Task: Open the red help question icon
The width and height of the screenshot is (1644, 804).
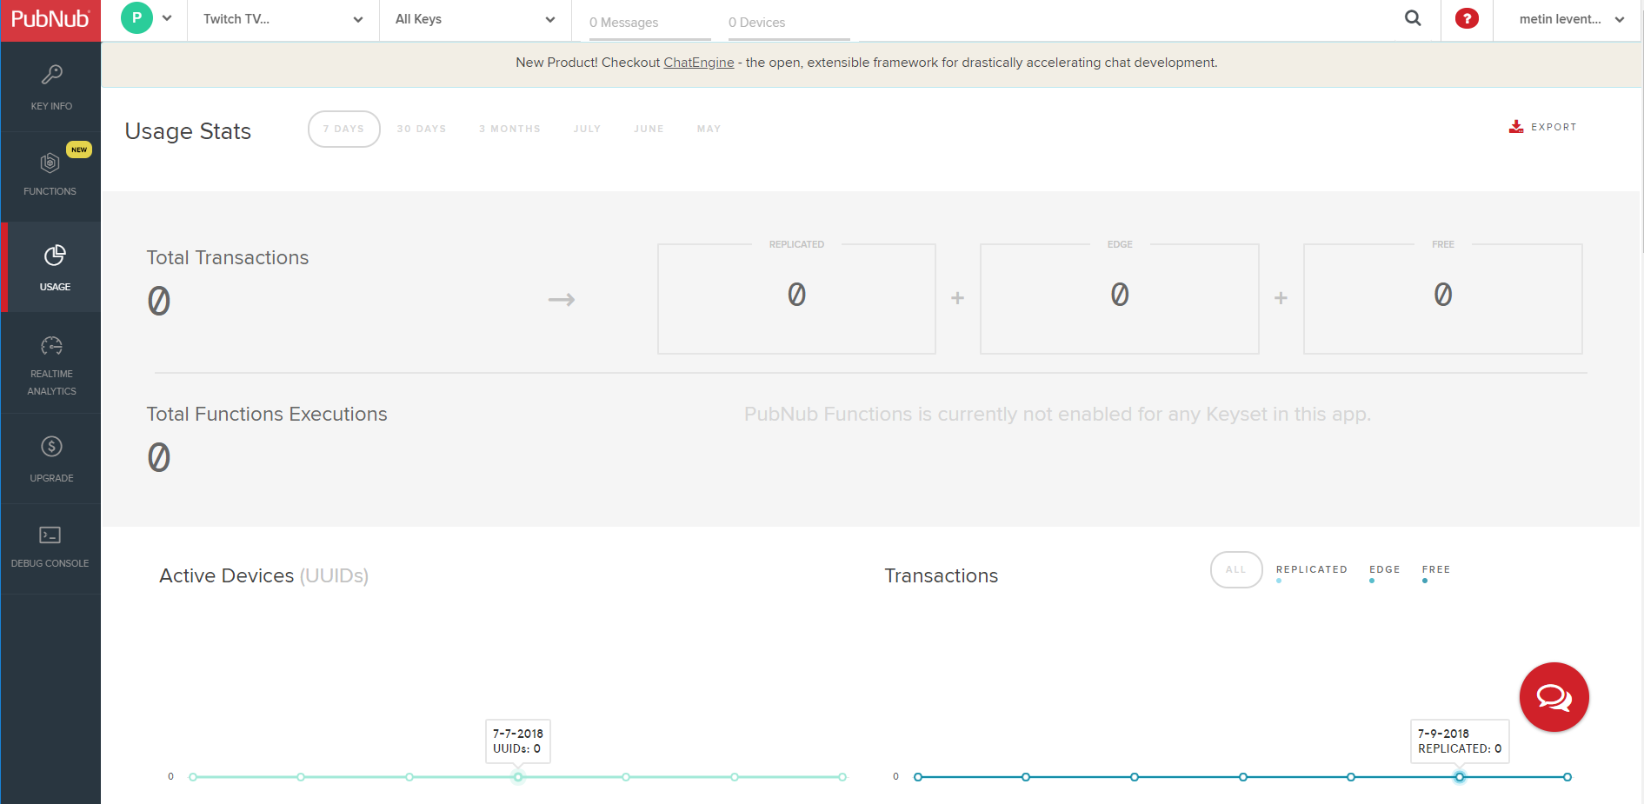Action: click(1467, 18)
